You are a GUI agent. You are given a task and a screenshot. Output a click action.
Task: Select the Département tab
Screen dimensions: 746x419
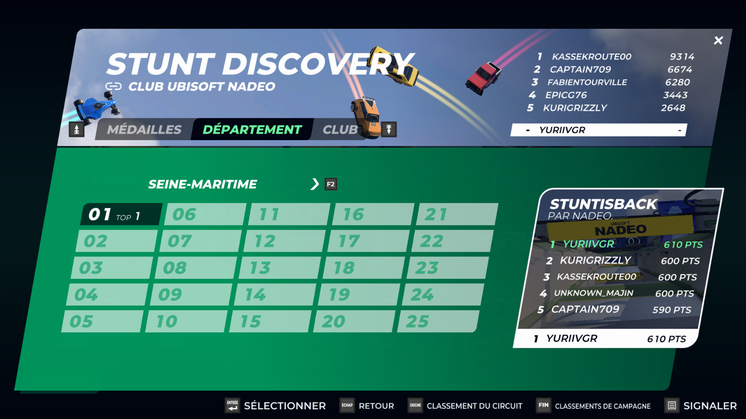252,130
